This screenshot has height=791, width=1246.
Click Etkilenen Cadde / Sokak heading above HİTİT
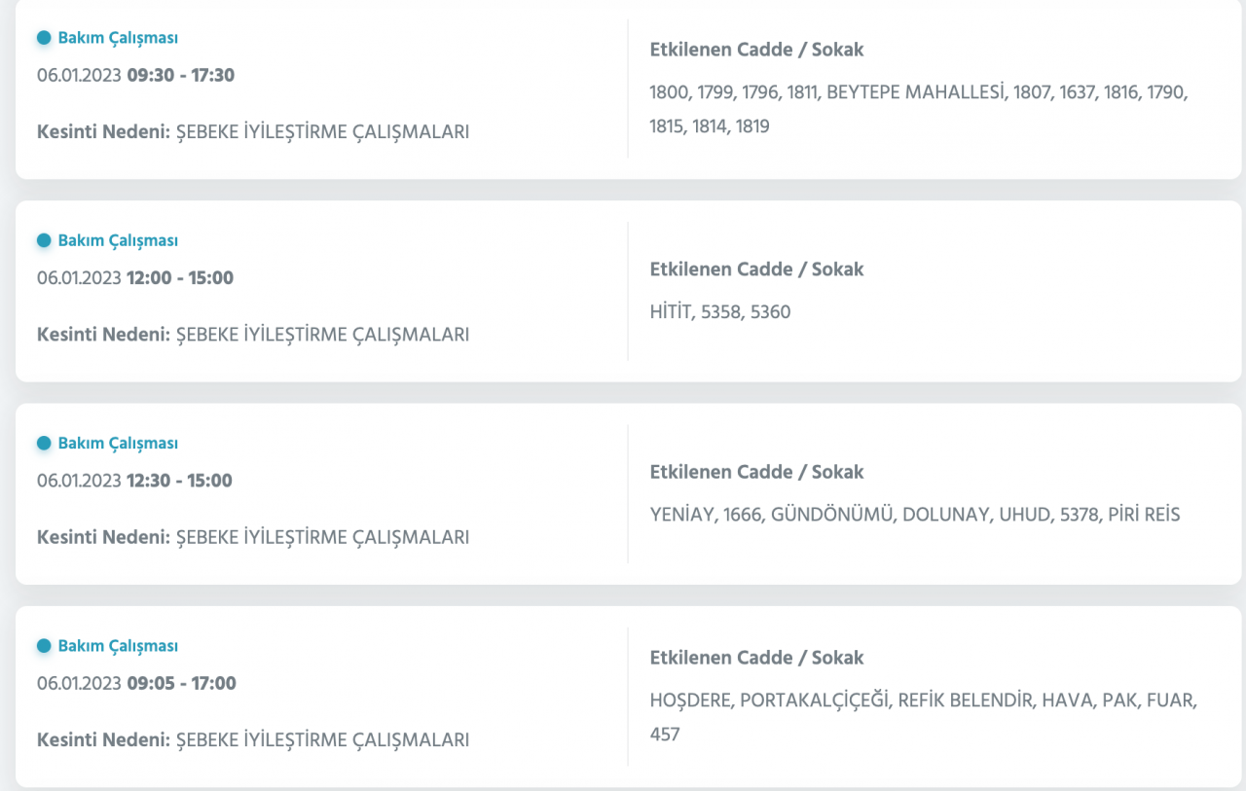(756, 270)
